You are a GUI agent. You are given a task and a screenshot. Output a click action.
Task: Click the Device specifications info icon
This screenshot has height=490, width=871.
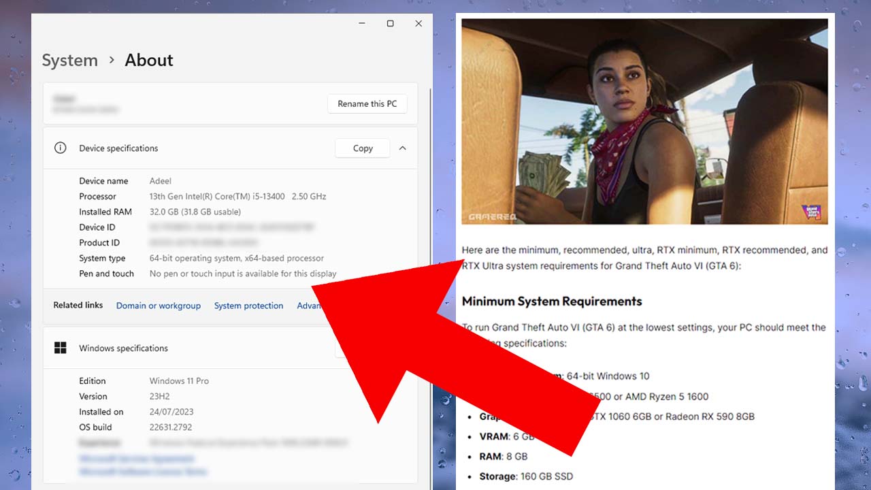[x=61, y=148]
